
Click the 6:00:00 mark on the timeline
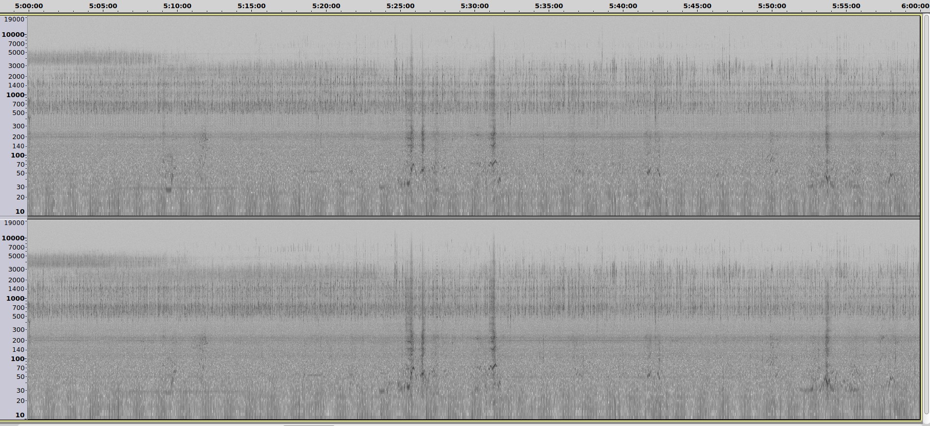click(x=915, y=6)
